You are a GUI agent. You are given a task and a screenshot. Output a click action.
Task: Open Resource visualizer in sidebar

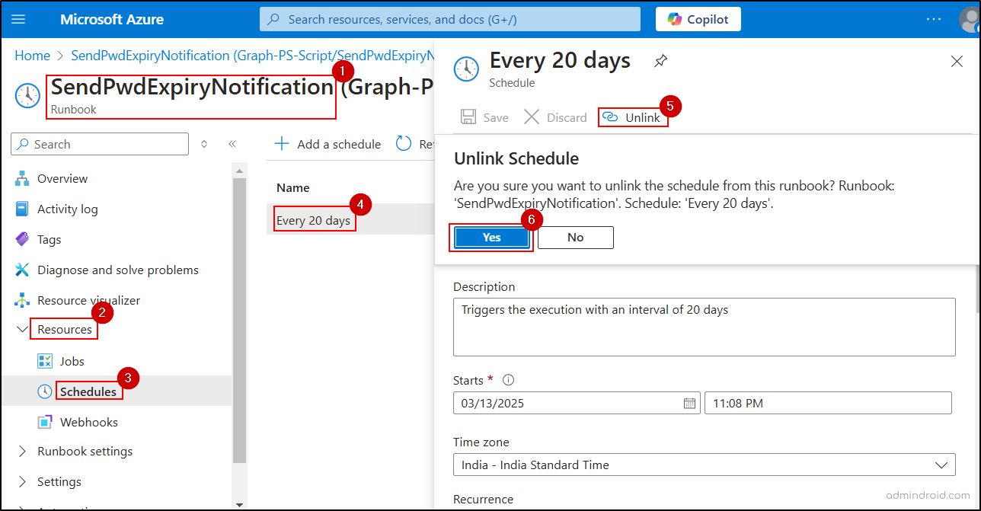pos(89,300)
